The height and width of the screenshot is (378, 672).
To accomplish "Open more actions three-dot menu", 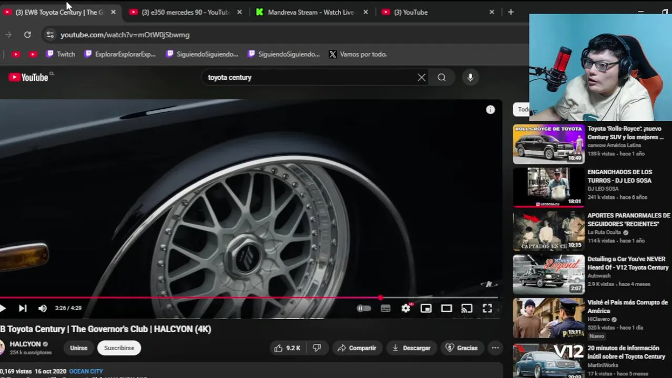I will [495, 348].
